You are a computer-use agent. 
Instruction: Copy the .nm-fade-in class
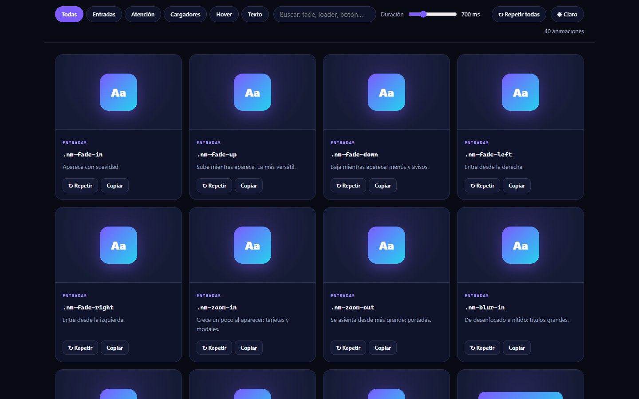coord(114,185)
